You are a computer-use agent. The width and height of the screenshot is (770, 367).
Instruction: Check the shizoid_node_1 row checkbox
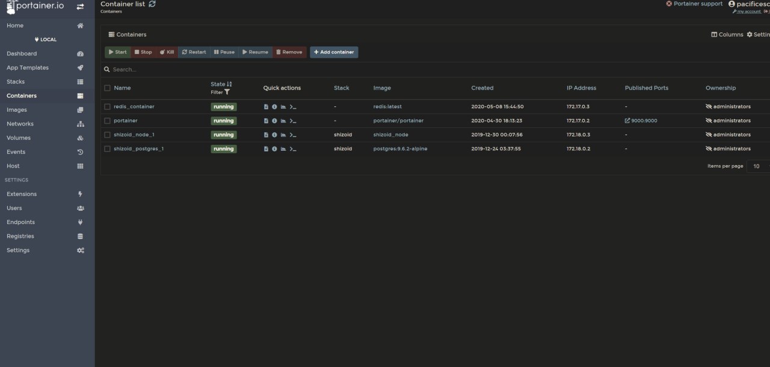point(108,135)
